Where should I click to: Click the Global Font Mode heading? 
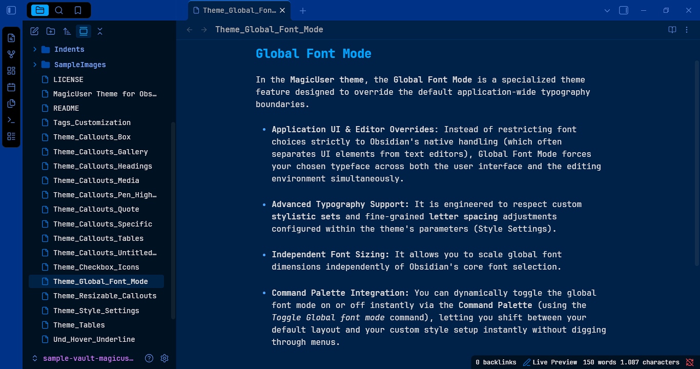[314, 54]
